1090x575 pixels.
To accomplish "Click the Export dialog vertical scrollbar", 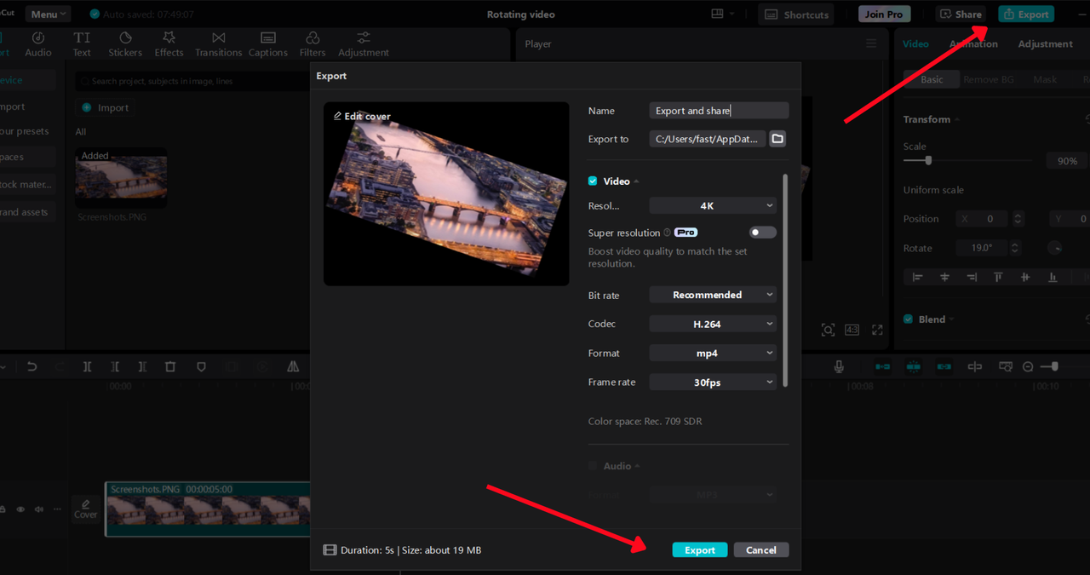I will coord(785,281).
